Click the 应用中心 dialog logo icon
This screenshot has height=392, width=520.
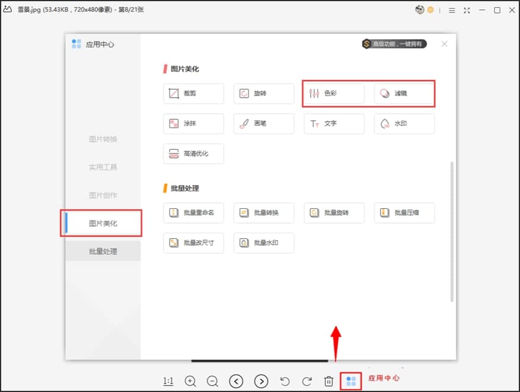click(76, 44)
